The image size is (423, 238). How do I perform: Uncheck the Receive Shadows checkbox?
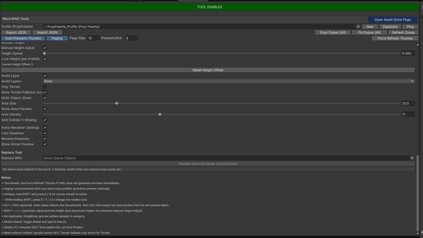pyautogui.click(x=45, y=139)
